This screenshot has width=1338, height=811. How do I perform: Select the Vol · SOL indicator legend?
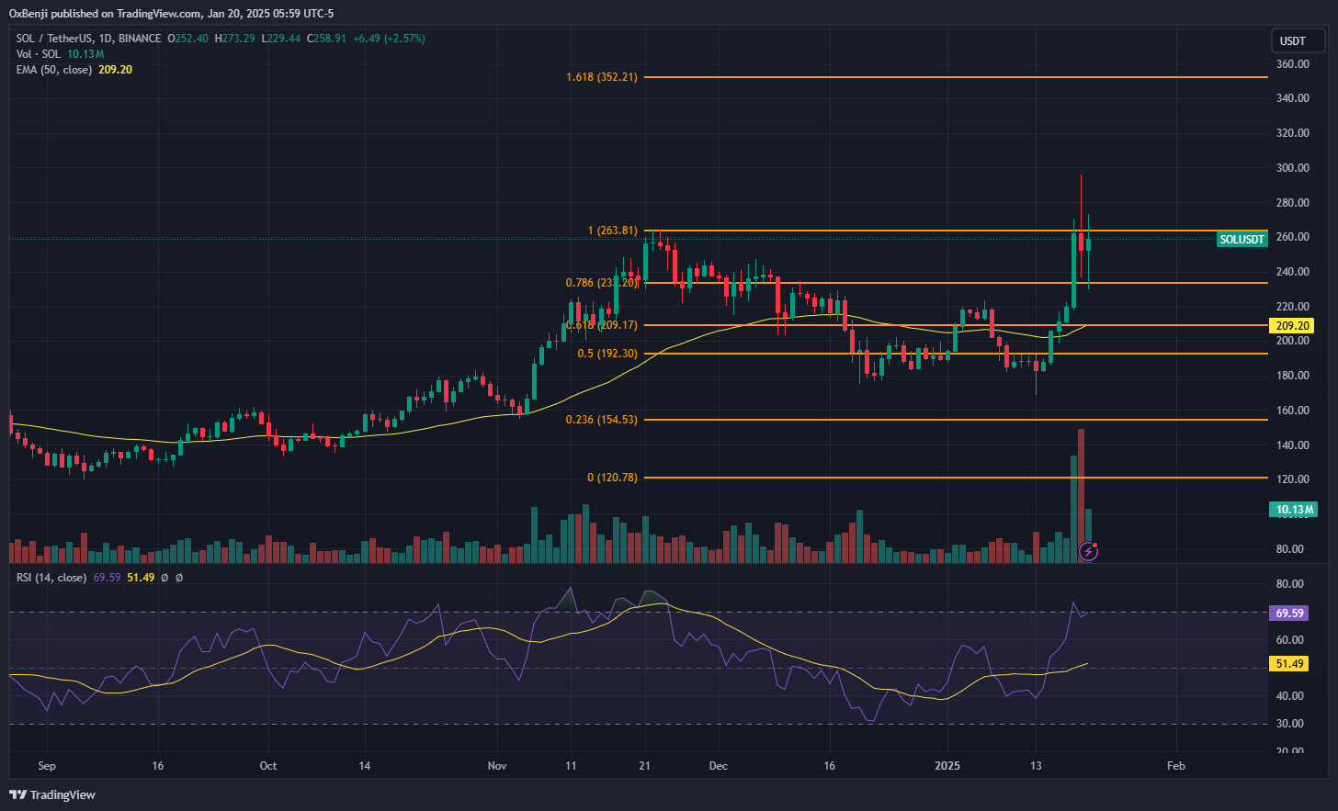[38, 54]
